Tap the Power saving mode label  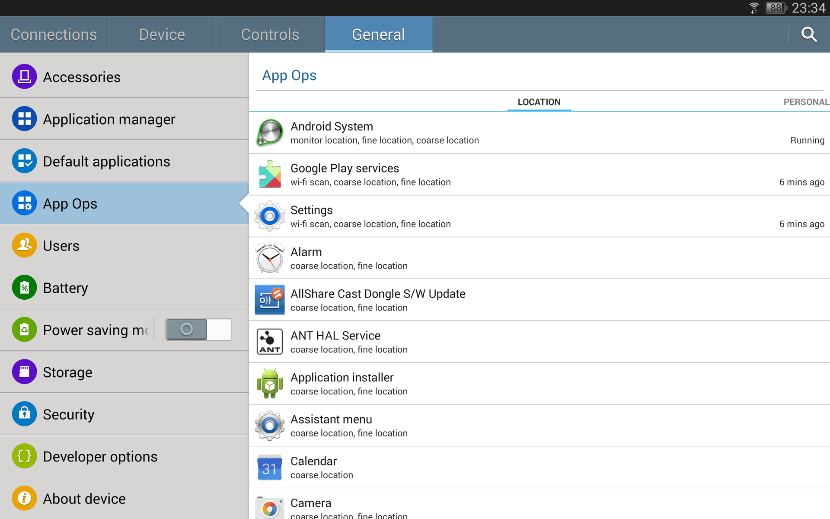tap(96, 330)
